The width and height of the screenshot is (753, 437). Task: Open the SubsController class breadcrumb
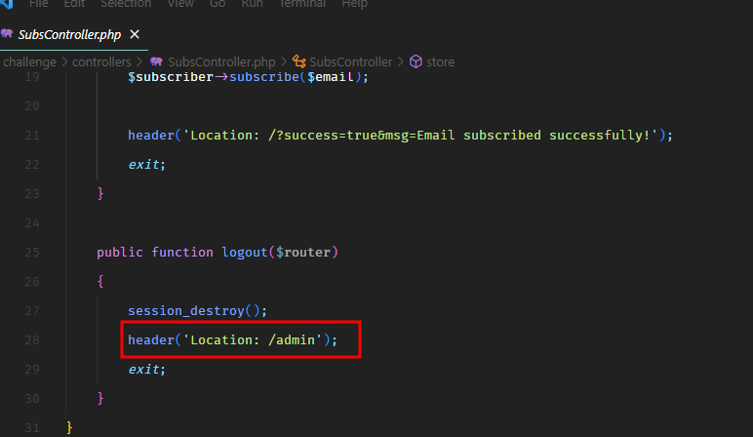353,61
